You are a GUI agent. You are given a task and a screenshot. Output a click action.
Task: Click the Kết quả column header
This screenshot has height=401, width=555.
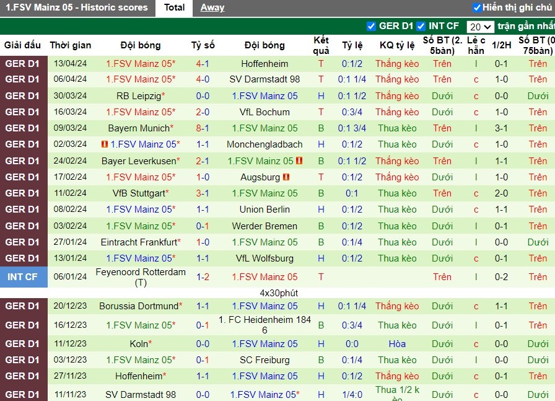[321, 45]
